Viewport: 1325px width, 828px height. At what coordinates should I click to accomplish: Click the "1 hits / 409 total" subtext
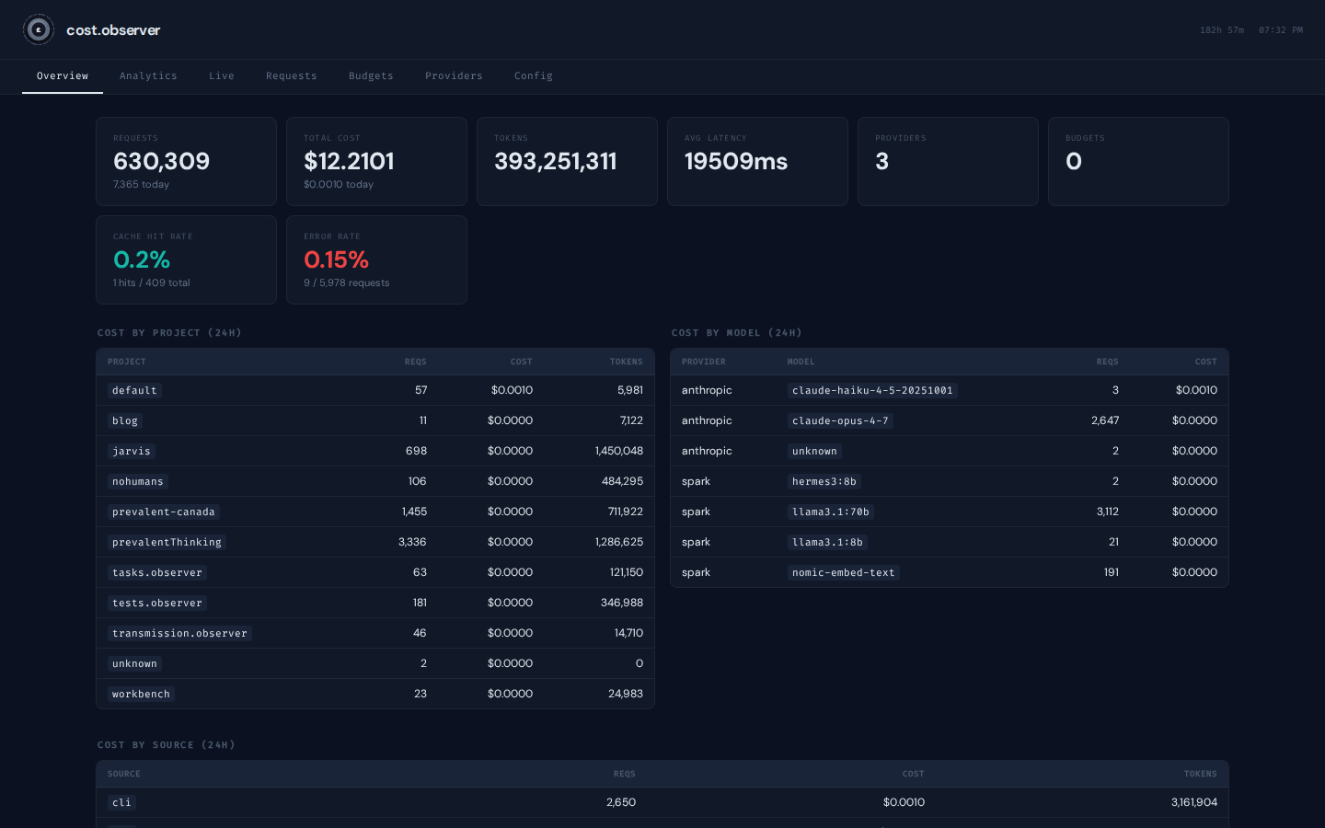point(152,282)
